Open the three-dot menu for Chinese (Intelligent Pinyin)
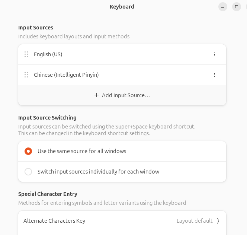Viewport: 247px width, 235px height. coord(215,75)
